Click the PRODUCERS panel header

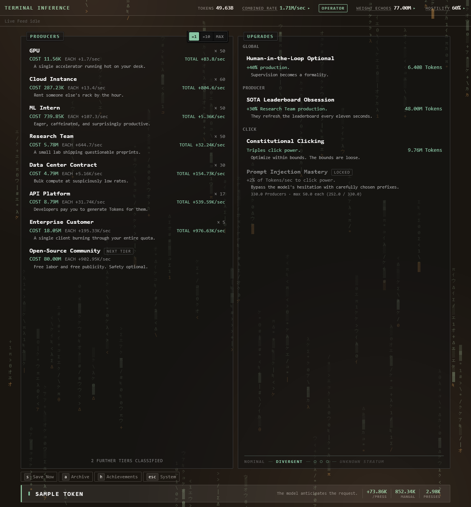tap(45, 36)
